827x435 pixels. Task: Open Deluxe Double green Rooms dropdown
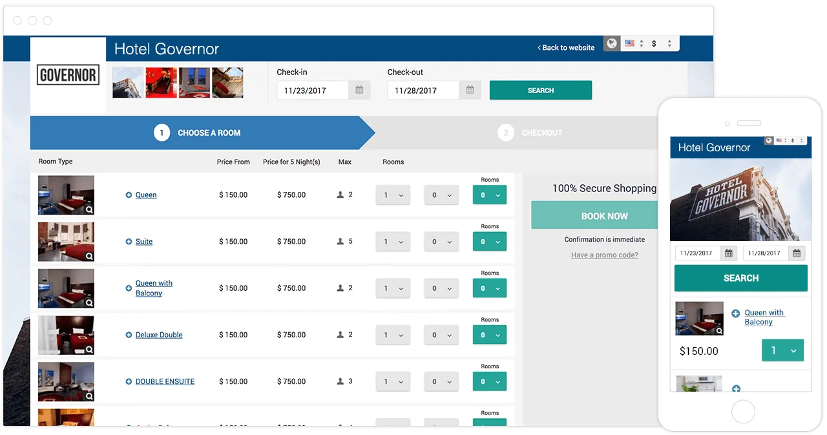tap(490, 335)
